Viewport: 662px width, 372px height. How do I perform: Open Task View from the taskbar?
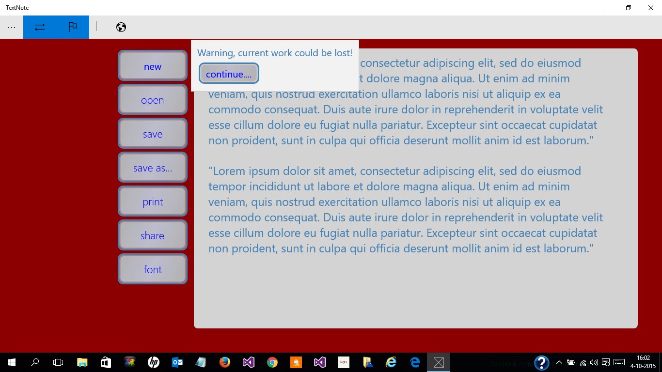pyautogui.click(x=58, y=362)
